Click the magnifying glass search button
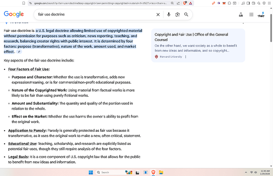The width and height of the screenshot is (273, 176). tap(186, 15)
